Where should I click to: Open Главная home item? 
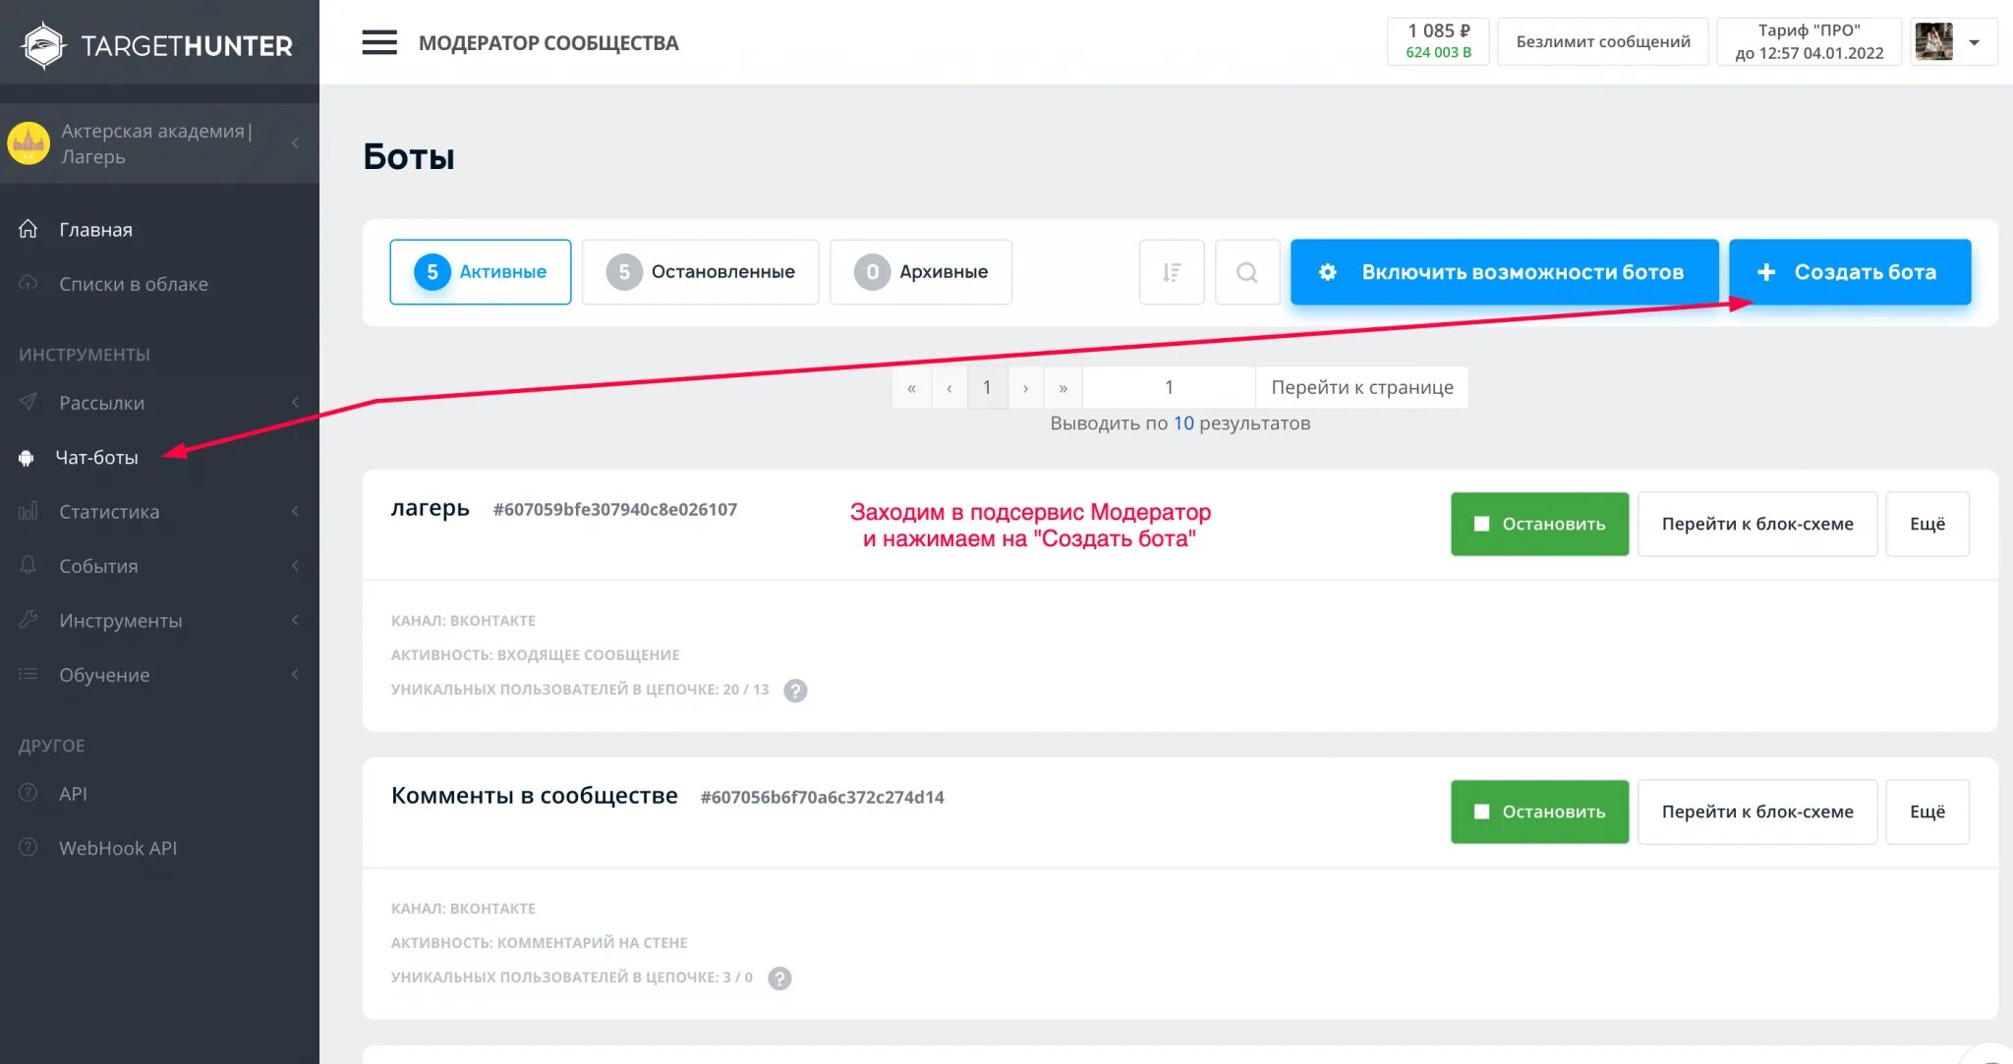coord(95,229)
